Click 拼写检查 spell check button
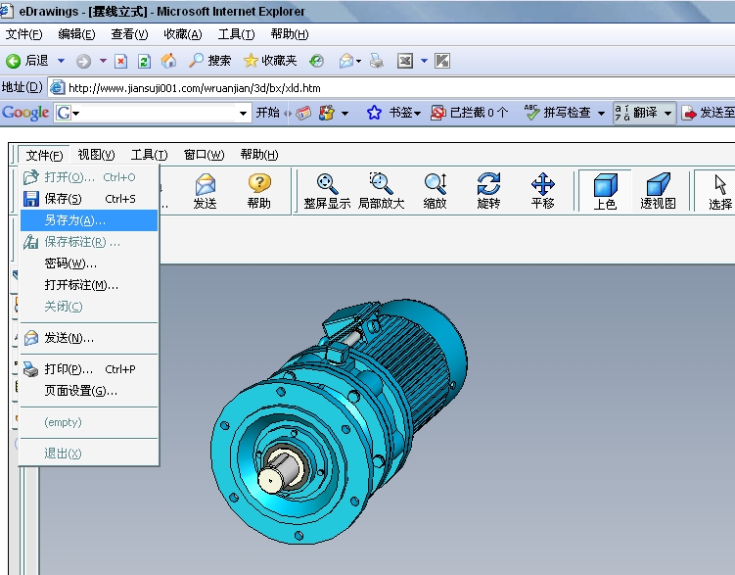735x575 pixels. (558, 113)
